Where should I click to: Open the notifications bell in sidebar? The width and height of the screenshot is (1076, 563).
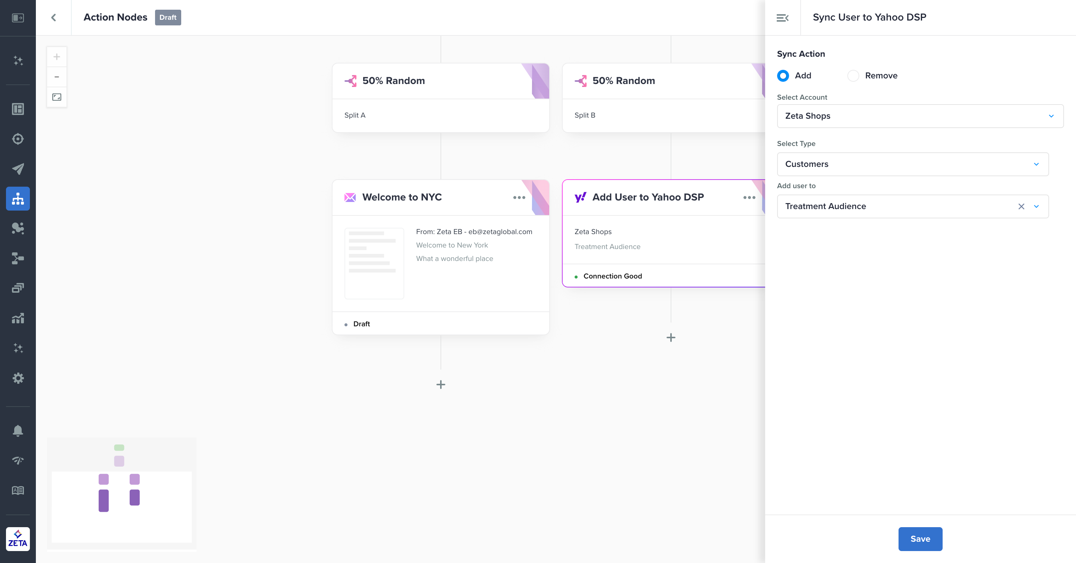18,430
